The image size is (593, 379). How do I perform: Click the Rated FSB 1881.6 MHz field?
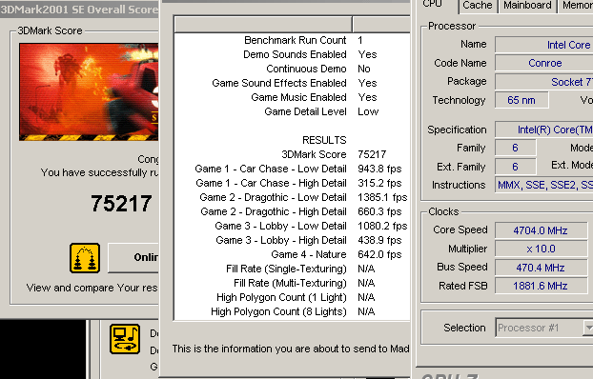(542, 286)
